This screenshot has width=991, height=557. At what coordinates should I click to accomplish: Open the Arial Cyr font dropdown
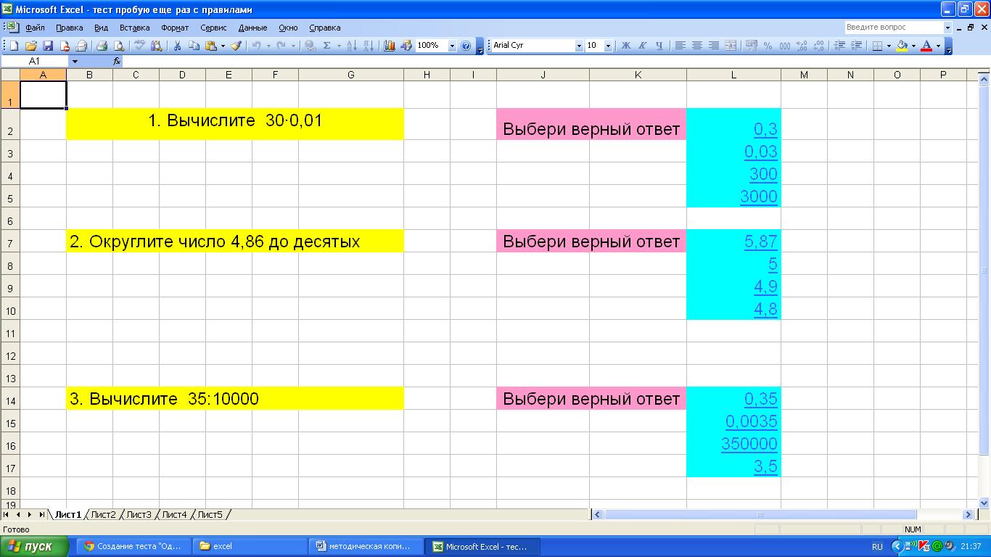pyautogui.click(x=579, y=46)
